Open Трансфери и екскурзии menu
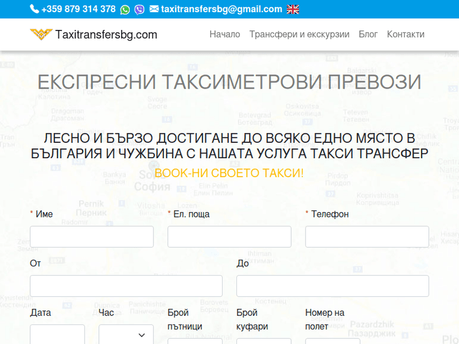The width and height of the screenshot is (459, 344). [299, 34]
